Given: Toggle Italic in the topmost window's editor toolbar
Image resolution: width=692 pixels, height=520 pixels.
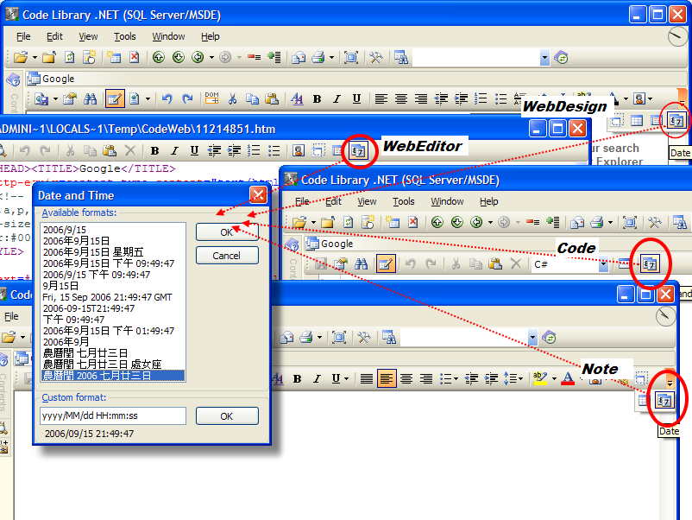Looking at the screenshot, I should pyautogui.click(x=337, y=99).
